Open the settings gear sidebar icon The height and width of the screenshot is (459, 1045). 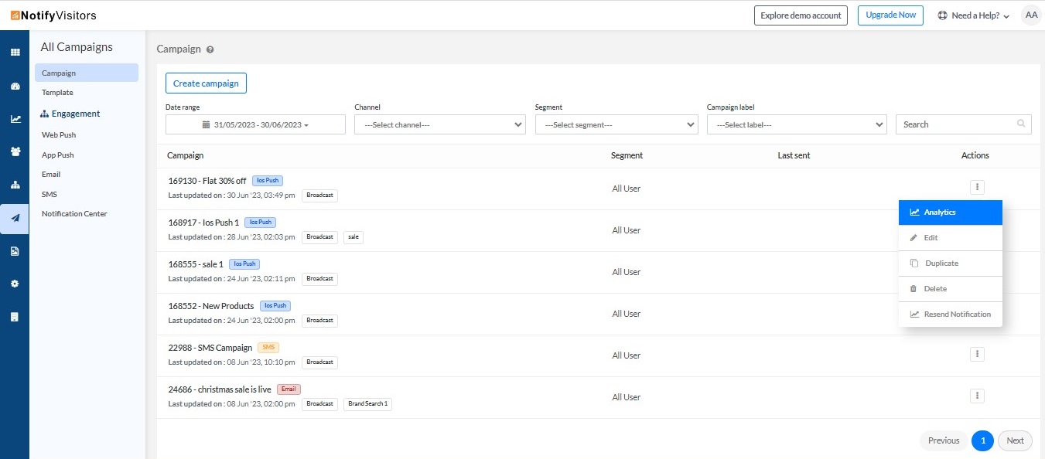click(x=15, y=284)
